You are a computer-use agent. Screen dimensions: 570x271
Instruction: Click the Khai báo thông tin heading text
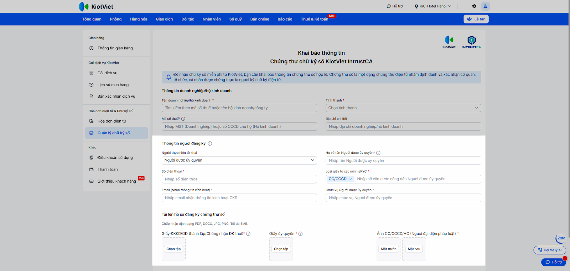321,53
